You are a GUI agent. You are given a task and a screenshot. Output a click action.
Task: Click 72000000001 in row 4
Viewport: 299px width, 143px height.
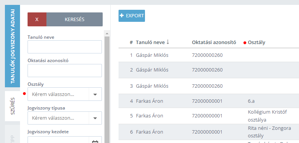click(207, 101)
